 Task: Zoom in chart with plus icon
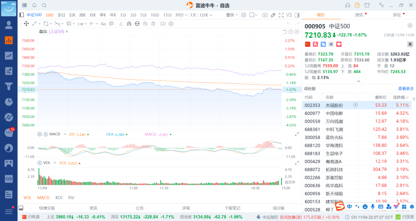tap(297, 32)
